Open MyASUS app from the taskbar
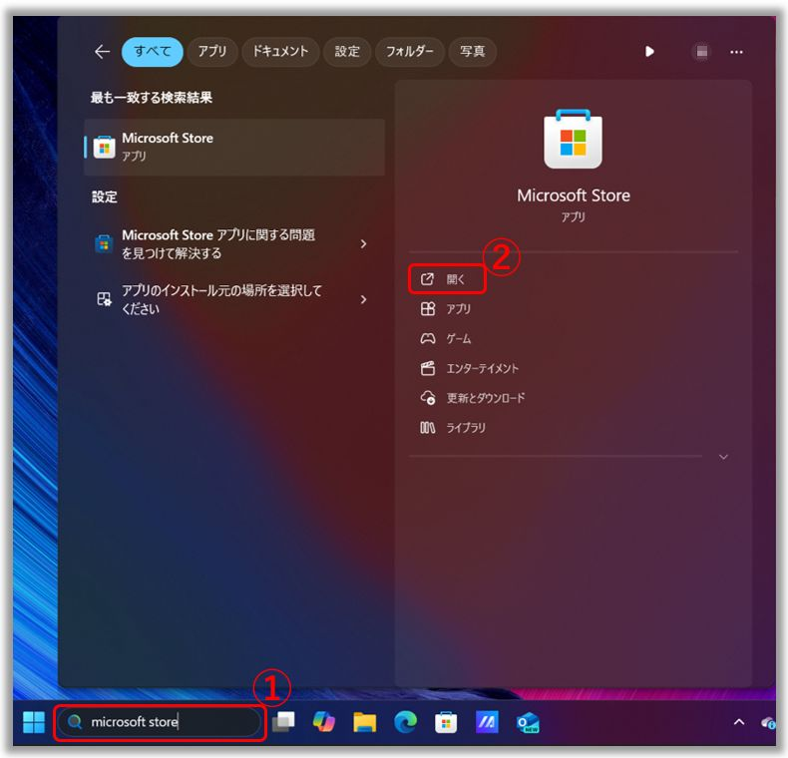Screen dimensions: 788x758 pyautogui.click(x=487, y=722)
